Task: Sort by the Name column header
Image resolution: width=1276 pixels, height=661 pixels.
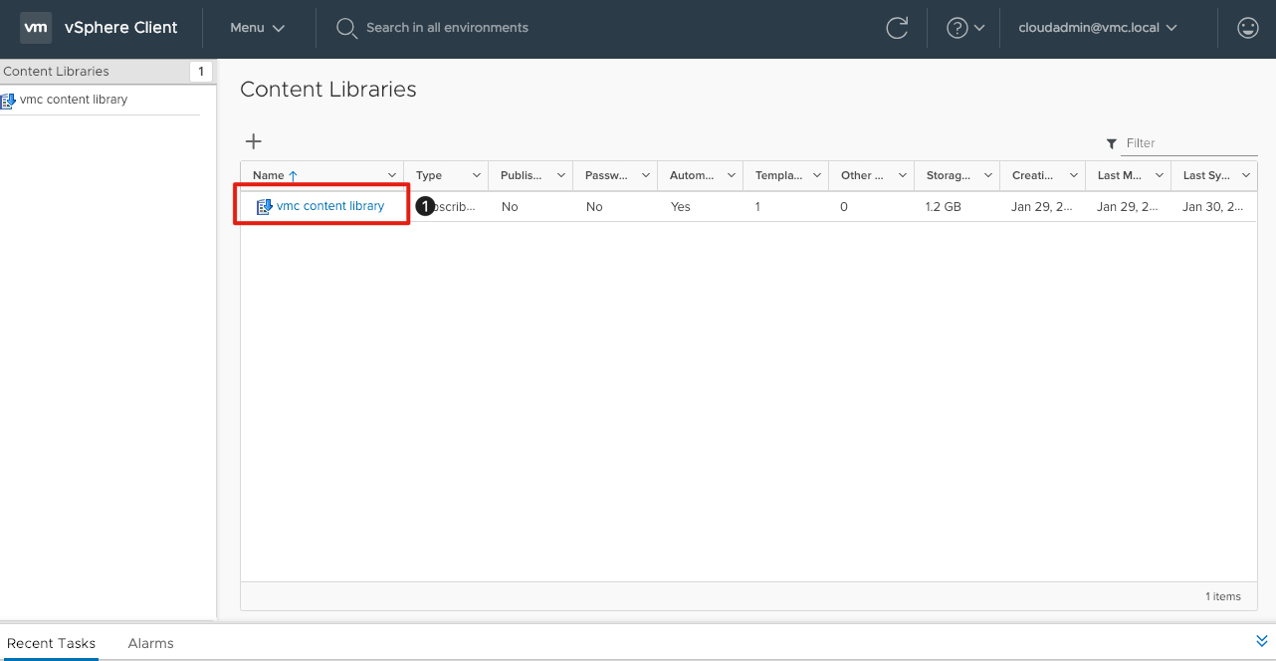Action: 271,174
